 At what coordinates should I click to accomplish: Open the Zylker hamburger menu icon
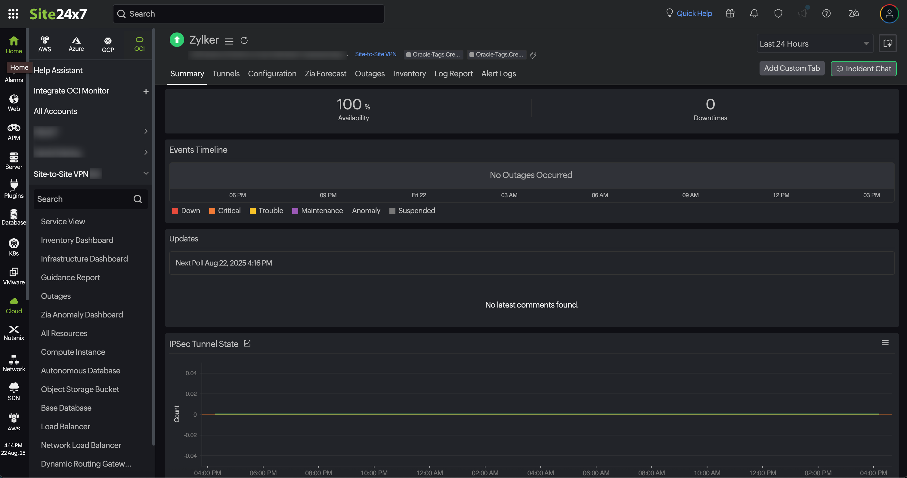(x=229, y=41)
